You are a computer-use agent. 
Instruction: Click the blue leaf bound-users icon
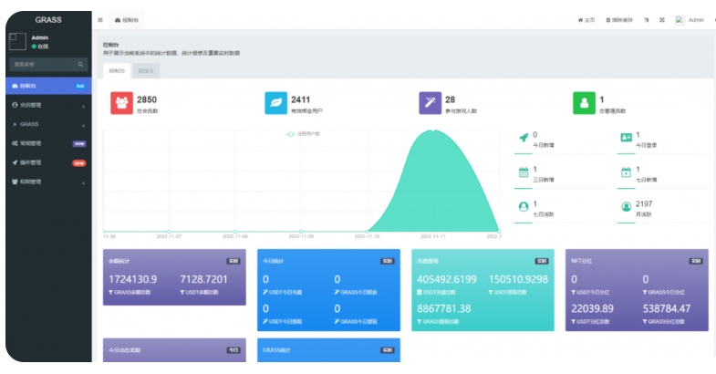275,103
